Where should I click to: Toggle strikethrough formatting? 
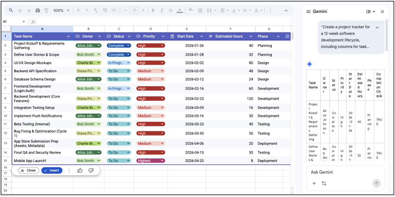170,10
